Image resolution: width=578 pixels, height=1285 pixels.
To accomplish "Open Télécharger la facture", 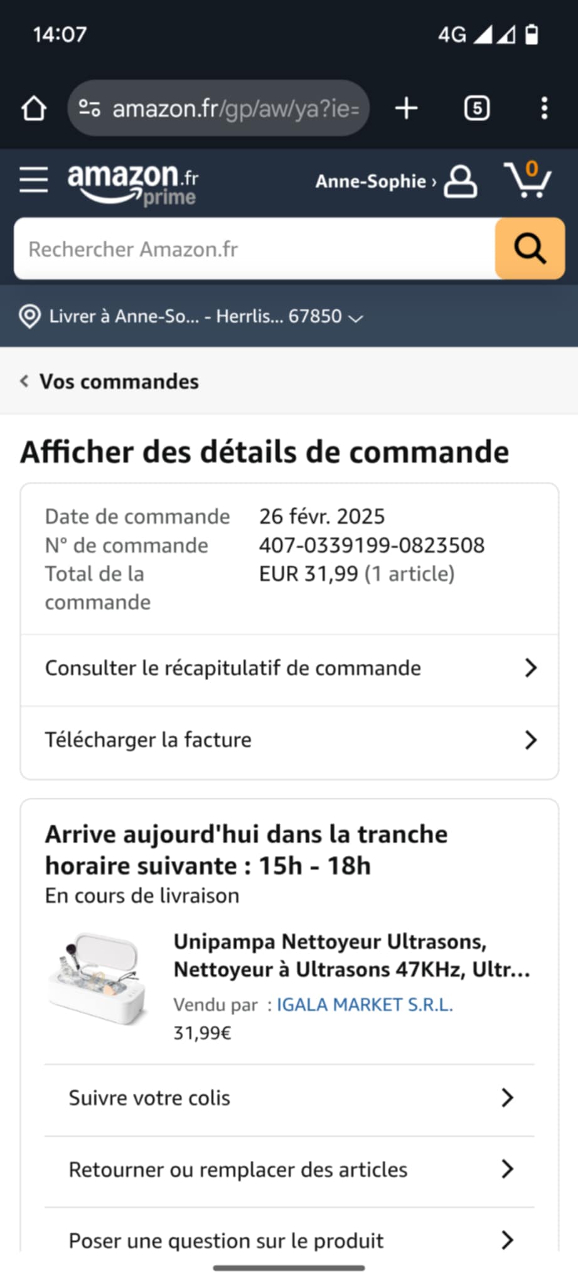I will (x=289, y=740).
